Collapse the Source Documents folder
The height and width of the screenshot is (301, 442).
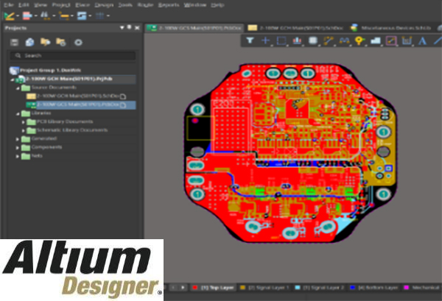(18, 88)
